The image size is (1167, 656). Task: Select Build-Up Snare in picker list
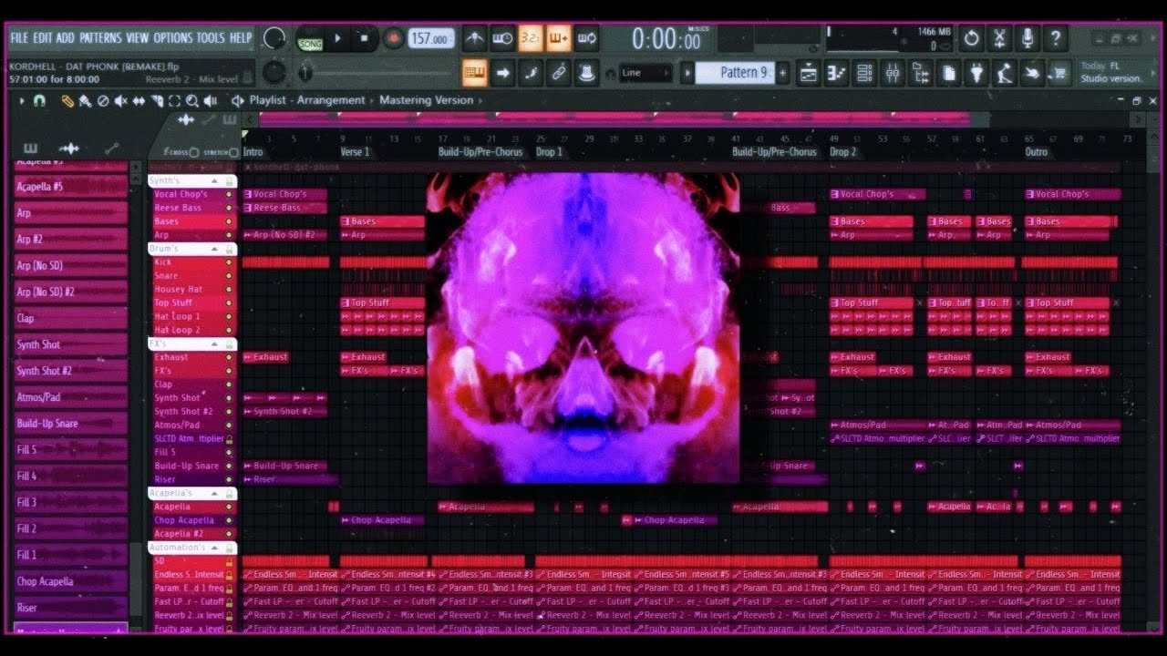point(71,424)
